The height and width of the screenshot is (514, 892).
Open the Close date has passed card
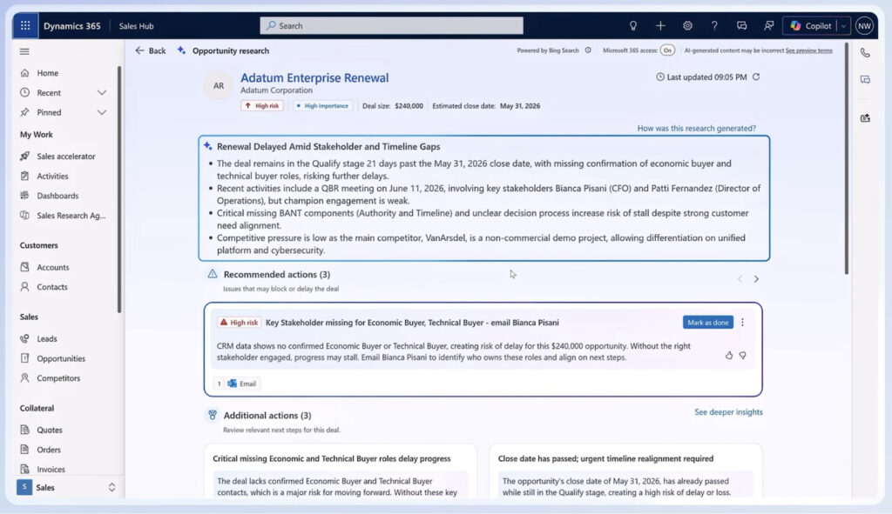[625, 471]
